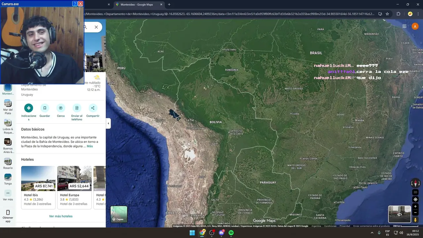Screen dimensions: 423x238
Task: Open Spotify from the taskbar
Action: (231, 233)
